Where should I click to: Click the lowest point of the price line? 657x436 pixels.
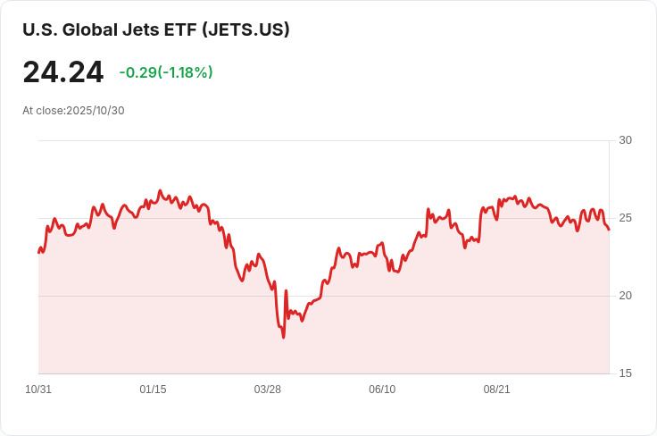pos(283,336)
